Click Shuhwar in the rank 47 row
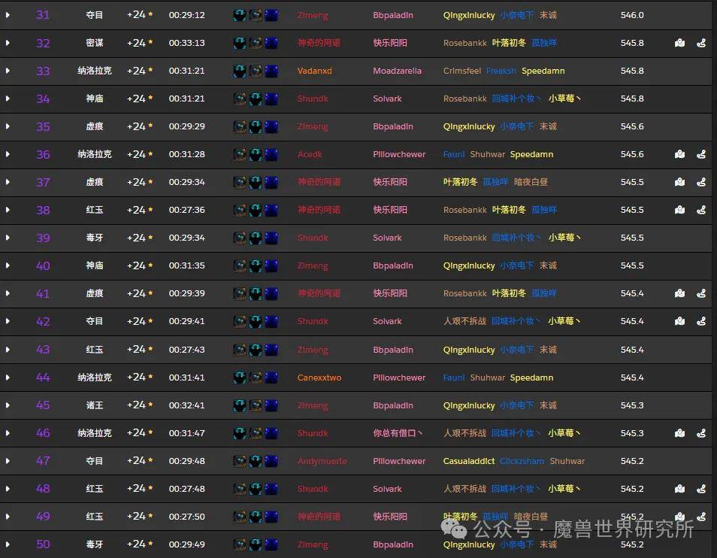Image resolution: width=717 pixels, height=558 pixels. point(567,461)
